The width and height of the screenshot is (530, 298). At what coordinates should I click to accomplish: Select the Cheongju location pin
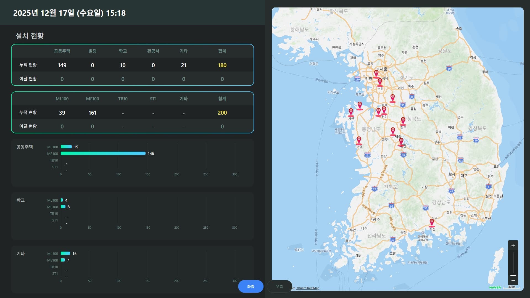403,121
